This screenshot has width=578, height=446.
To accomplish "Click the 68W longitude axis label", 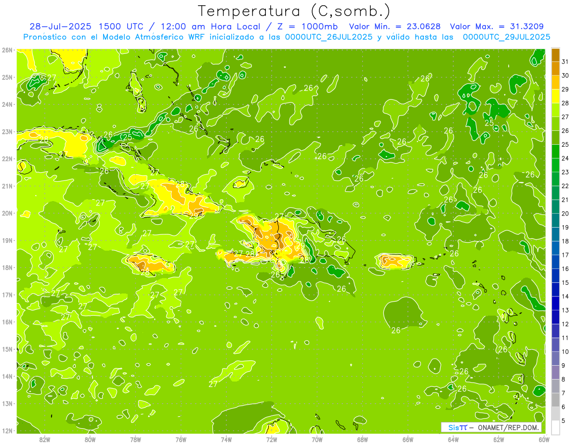I will [x=363, y=439].
